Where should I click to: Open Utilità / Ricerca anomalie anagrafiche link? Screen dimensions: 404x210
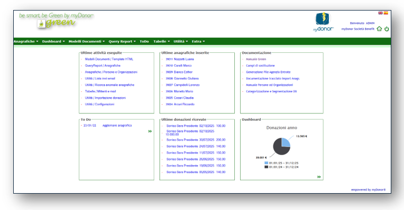click(x=109, y=85)
